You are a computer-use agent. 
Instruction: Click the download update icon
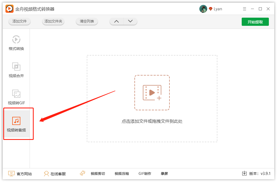tap(244, 173)
